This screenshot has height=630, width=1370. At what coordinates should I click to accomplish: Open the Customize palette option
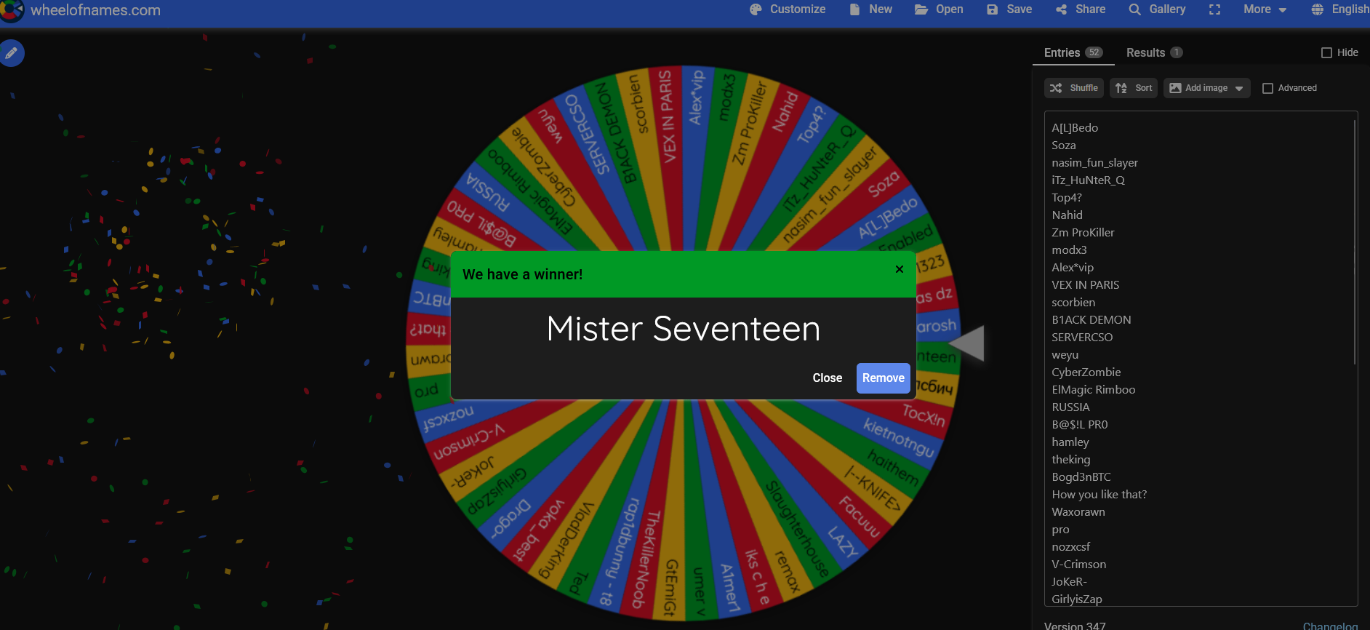click(788, 9)
